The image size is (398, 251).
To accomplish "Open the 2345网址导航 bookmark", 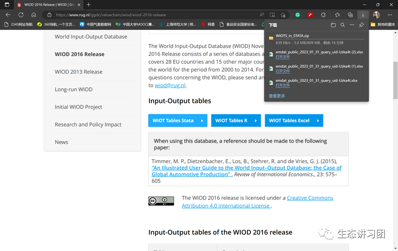I will click(x=18, y=24).
